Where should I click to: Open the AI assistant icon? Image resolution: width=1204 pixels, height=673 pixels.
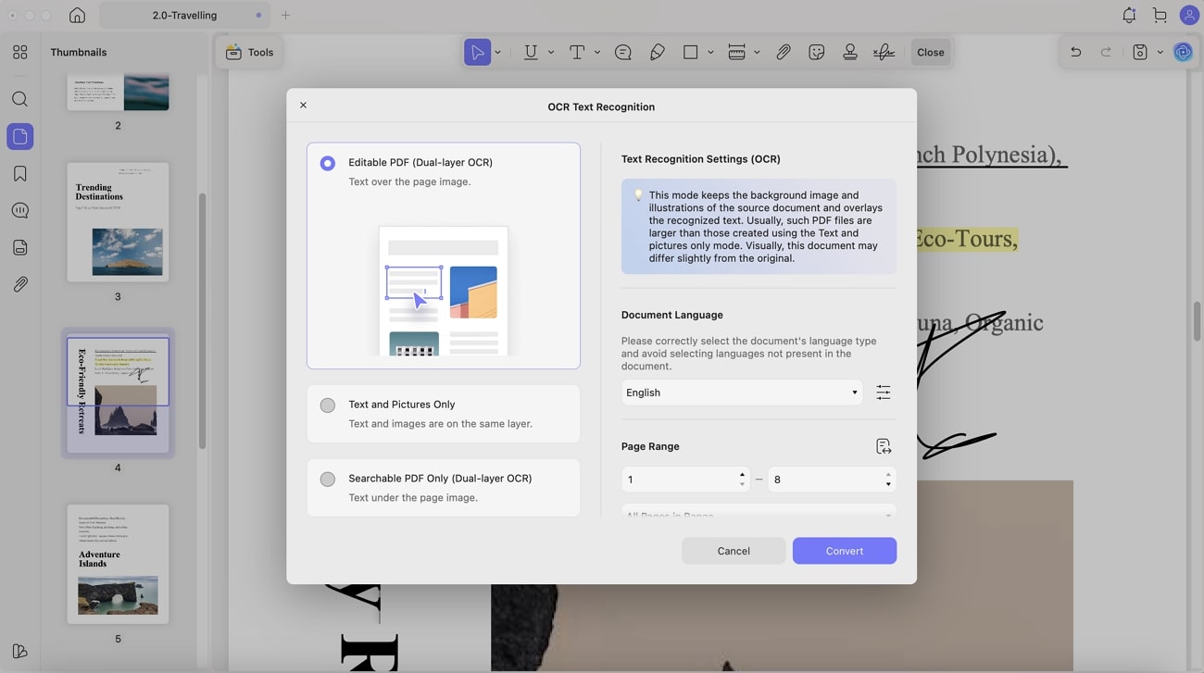click(x=1183, y=53)
